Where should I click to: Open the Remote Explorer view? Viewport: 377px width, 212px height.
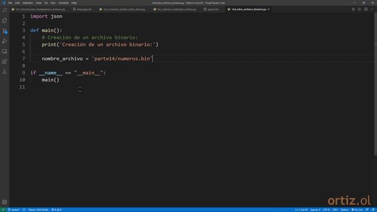[x=5, y=51]
